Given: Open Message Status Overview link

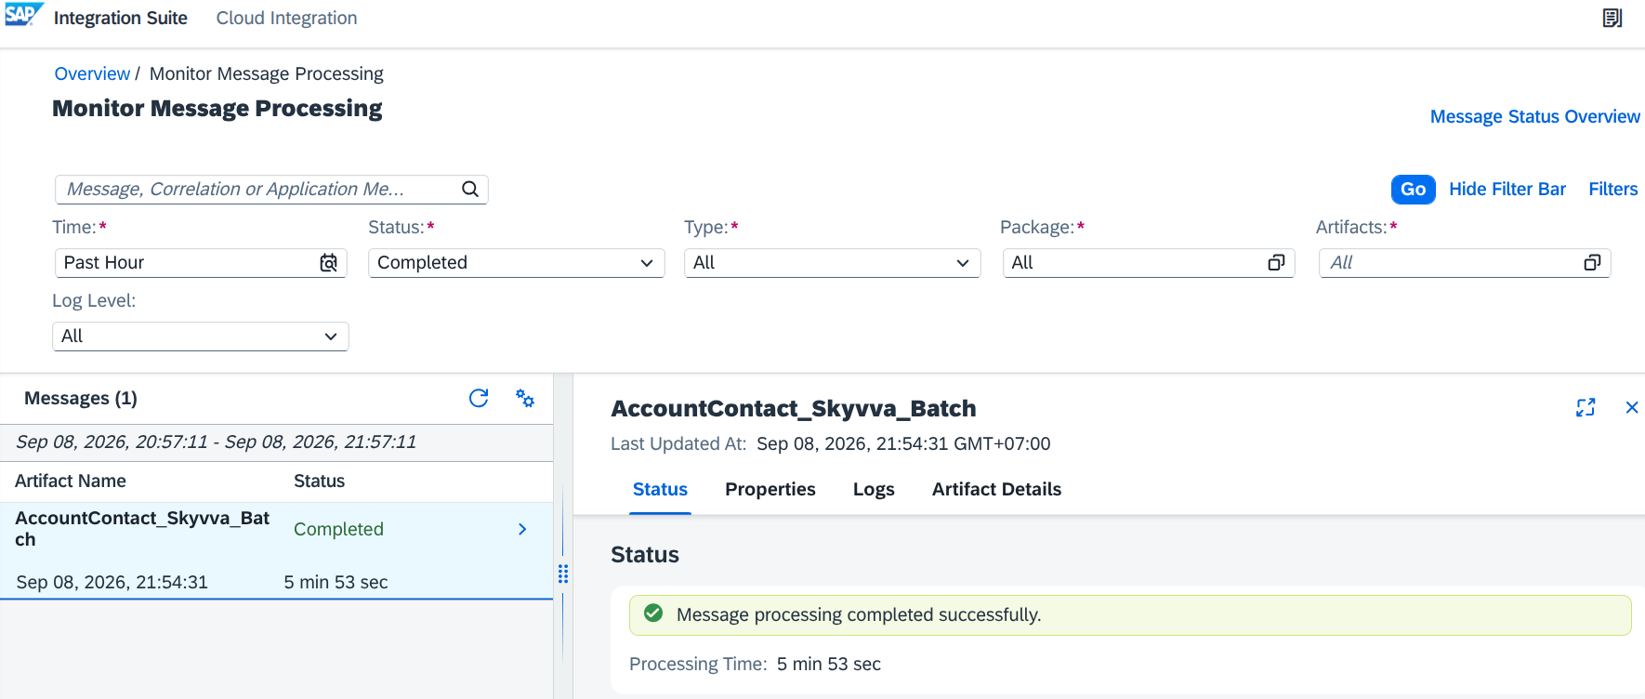Looking at the screenshot, I should (1535, 116).
